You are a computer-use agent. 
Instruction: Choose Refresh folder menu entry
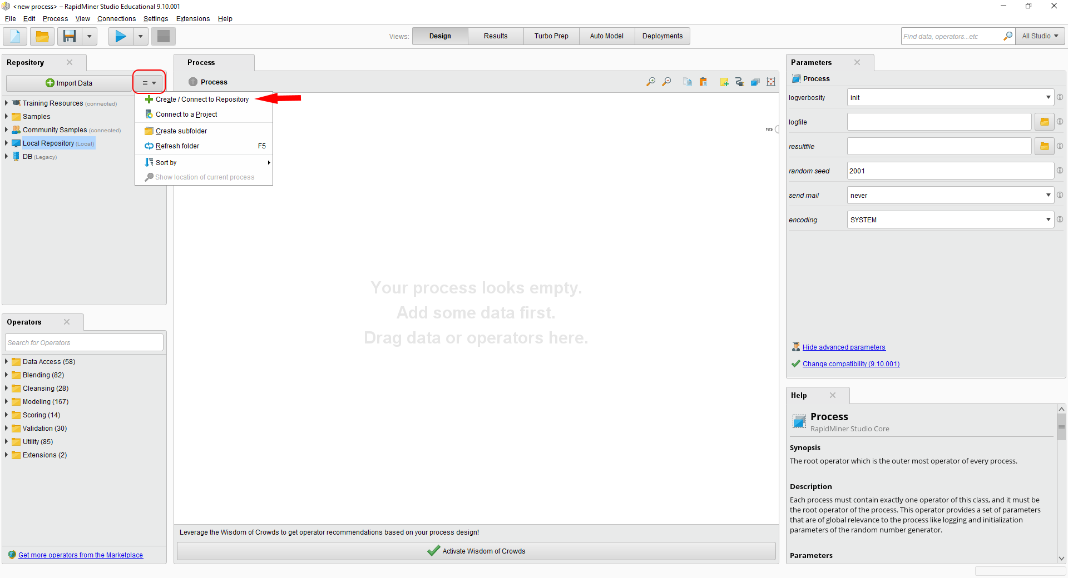pyautogui.click(x=204, y=146)
